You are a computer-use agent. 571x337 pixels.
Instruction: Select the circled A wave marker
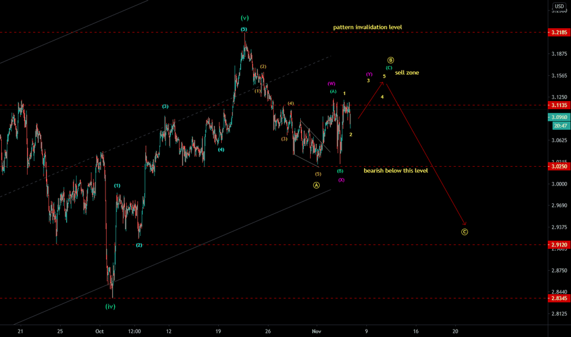(317, 186)
